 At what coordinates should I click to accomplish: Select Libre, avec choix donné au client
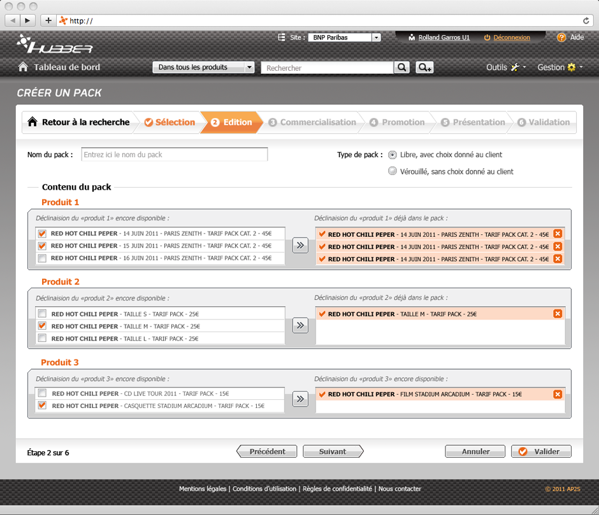393,155
